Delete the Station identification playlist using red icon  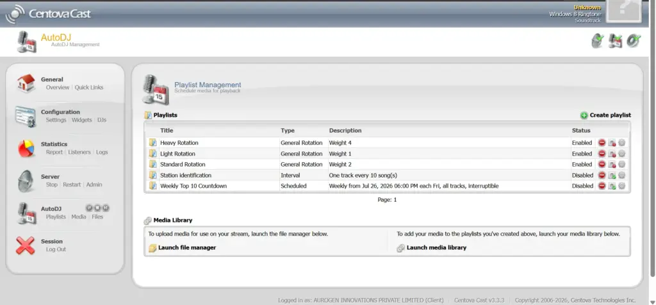(x=602, y=176)
